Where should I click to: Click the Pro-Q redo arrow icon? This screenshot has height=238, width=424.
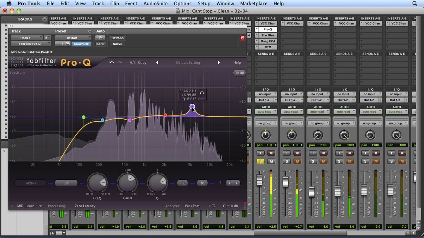120,62
